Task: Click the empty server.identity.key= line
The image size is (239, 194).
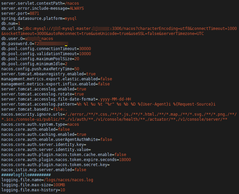Action: point(44,144)
